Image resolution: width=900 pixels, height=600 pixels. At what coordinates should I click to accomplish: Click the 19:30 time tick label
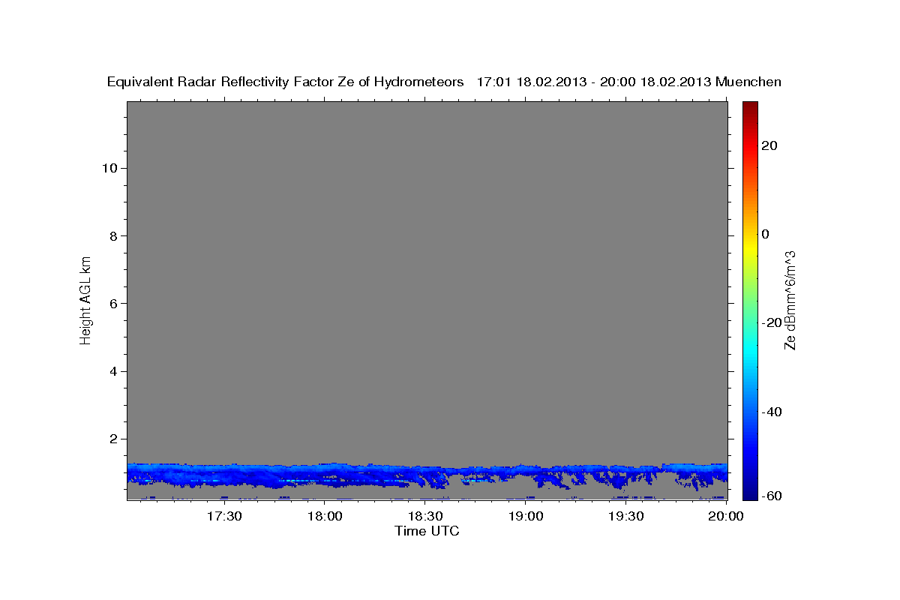click(626, 516)
